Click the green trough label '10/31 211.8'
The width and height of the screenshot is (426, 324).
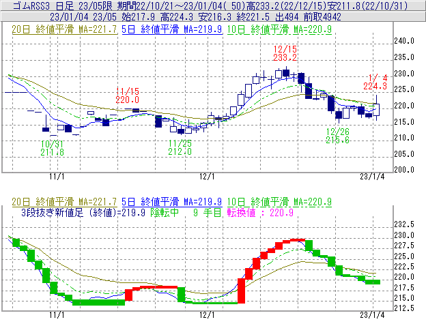point(52,148)
